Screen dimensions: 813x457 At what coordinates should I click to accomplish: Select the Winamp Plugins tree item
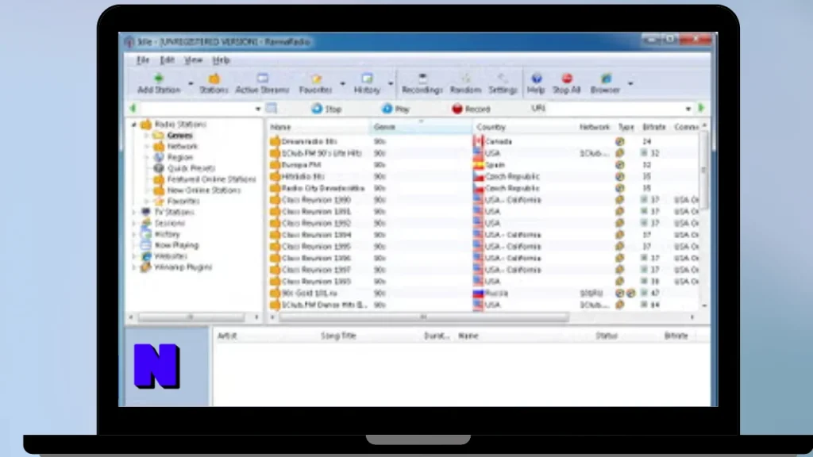[183, 267]
